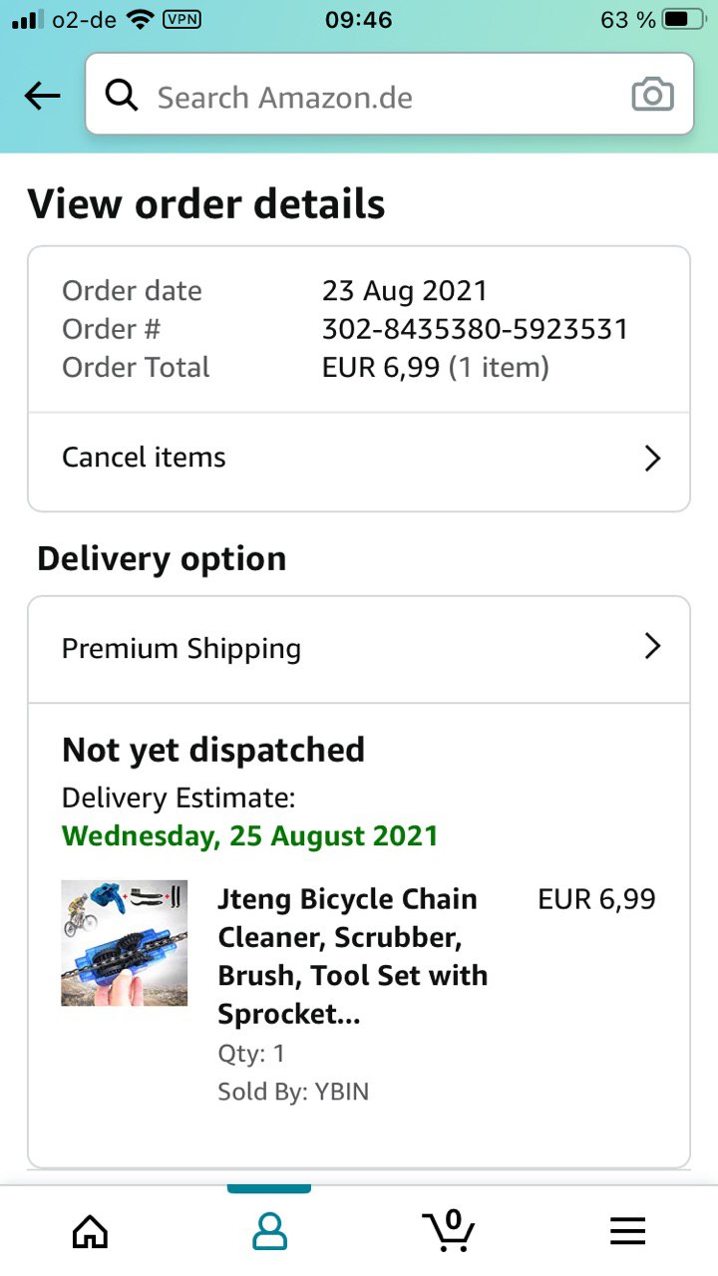
Task: Tap the battery icon in status bar
Action: [689, 20]
